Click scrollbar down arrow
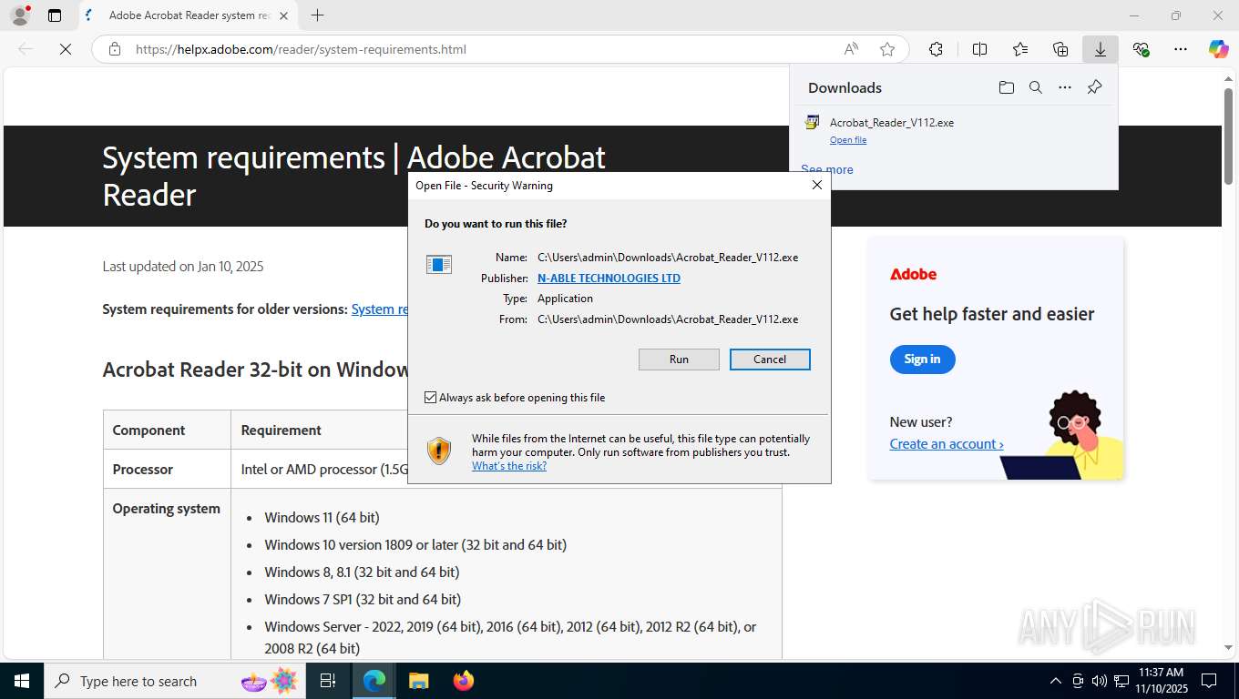This screenshot has width=1239, height=699. (x=1228, y=647)
